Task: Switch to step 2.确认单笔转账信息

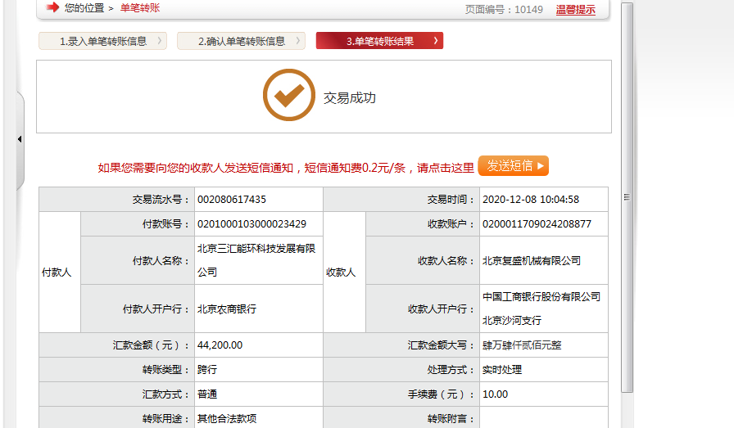Action: point(241,41)
